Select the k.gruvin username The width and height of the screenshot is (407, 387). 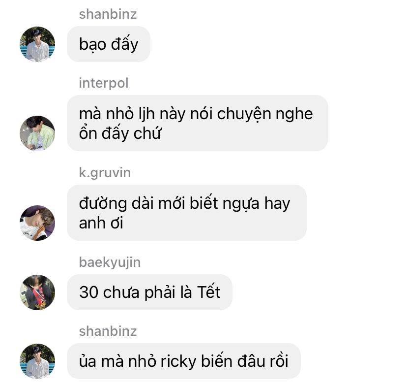[105, 173]
